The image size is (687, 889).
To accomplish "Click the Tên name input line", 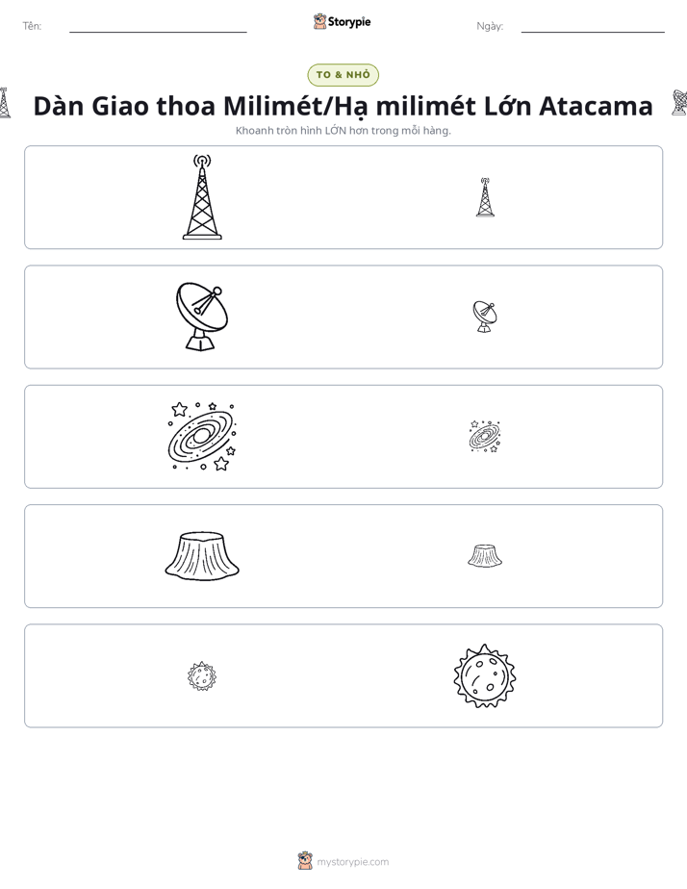I will click(158, 27).
